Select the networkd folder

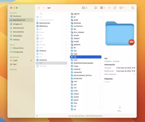(86, 72)
